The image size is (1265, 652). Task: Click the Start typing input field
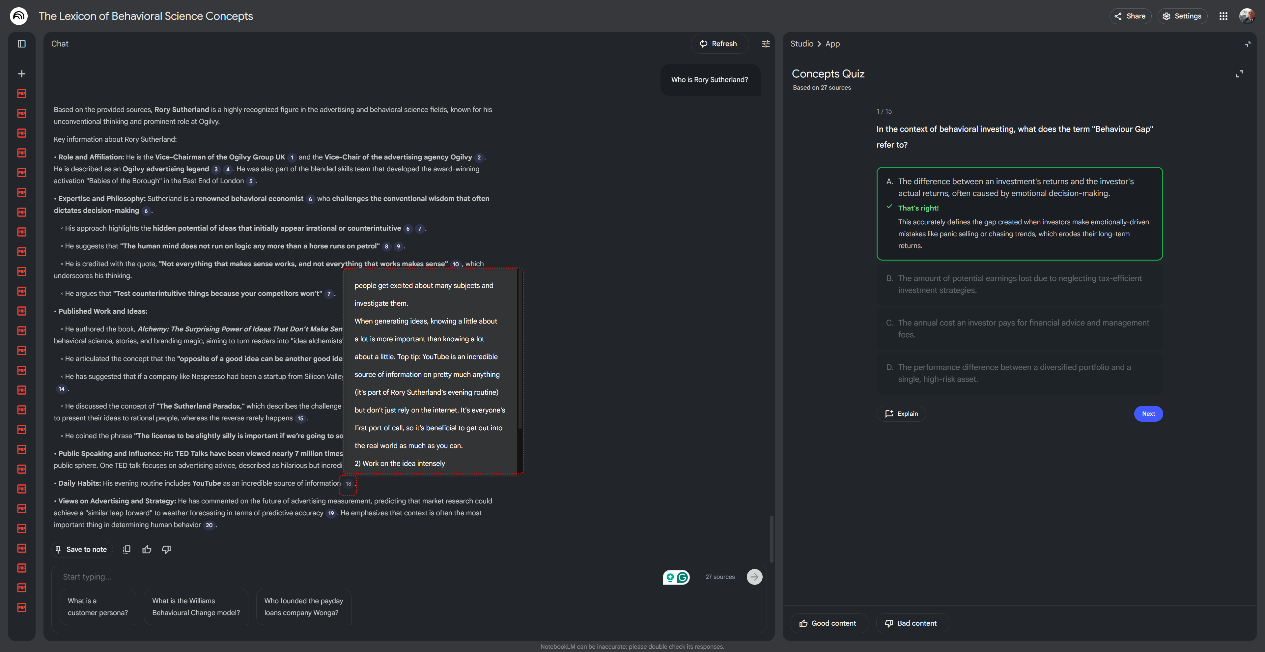click(x=344, y=577)
